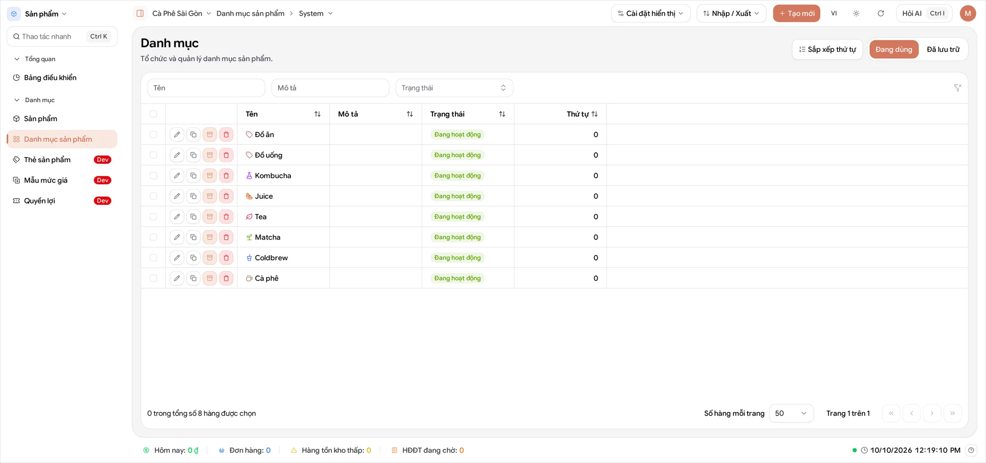The width and height of the screenshot is (986, 463).
Task: Delete the Juice category via trash icon
Action: pyautogui.click(x=226, y=196)
